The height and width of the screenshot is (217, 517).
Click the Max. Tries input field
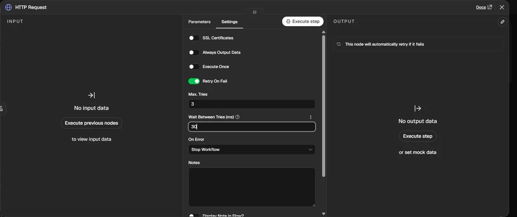pyautogui.click(x=252, y=104)
